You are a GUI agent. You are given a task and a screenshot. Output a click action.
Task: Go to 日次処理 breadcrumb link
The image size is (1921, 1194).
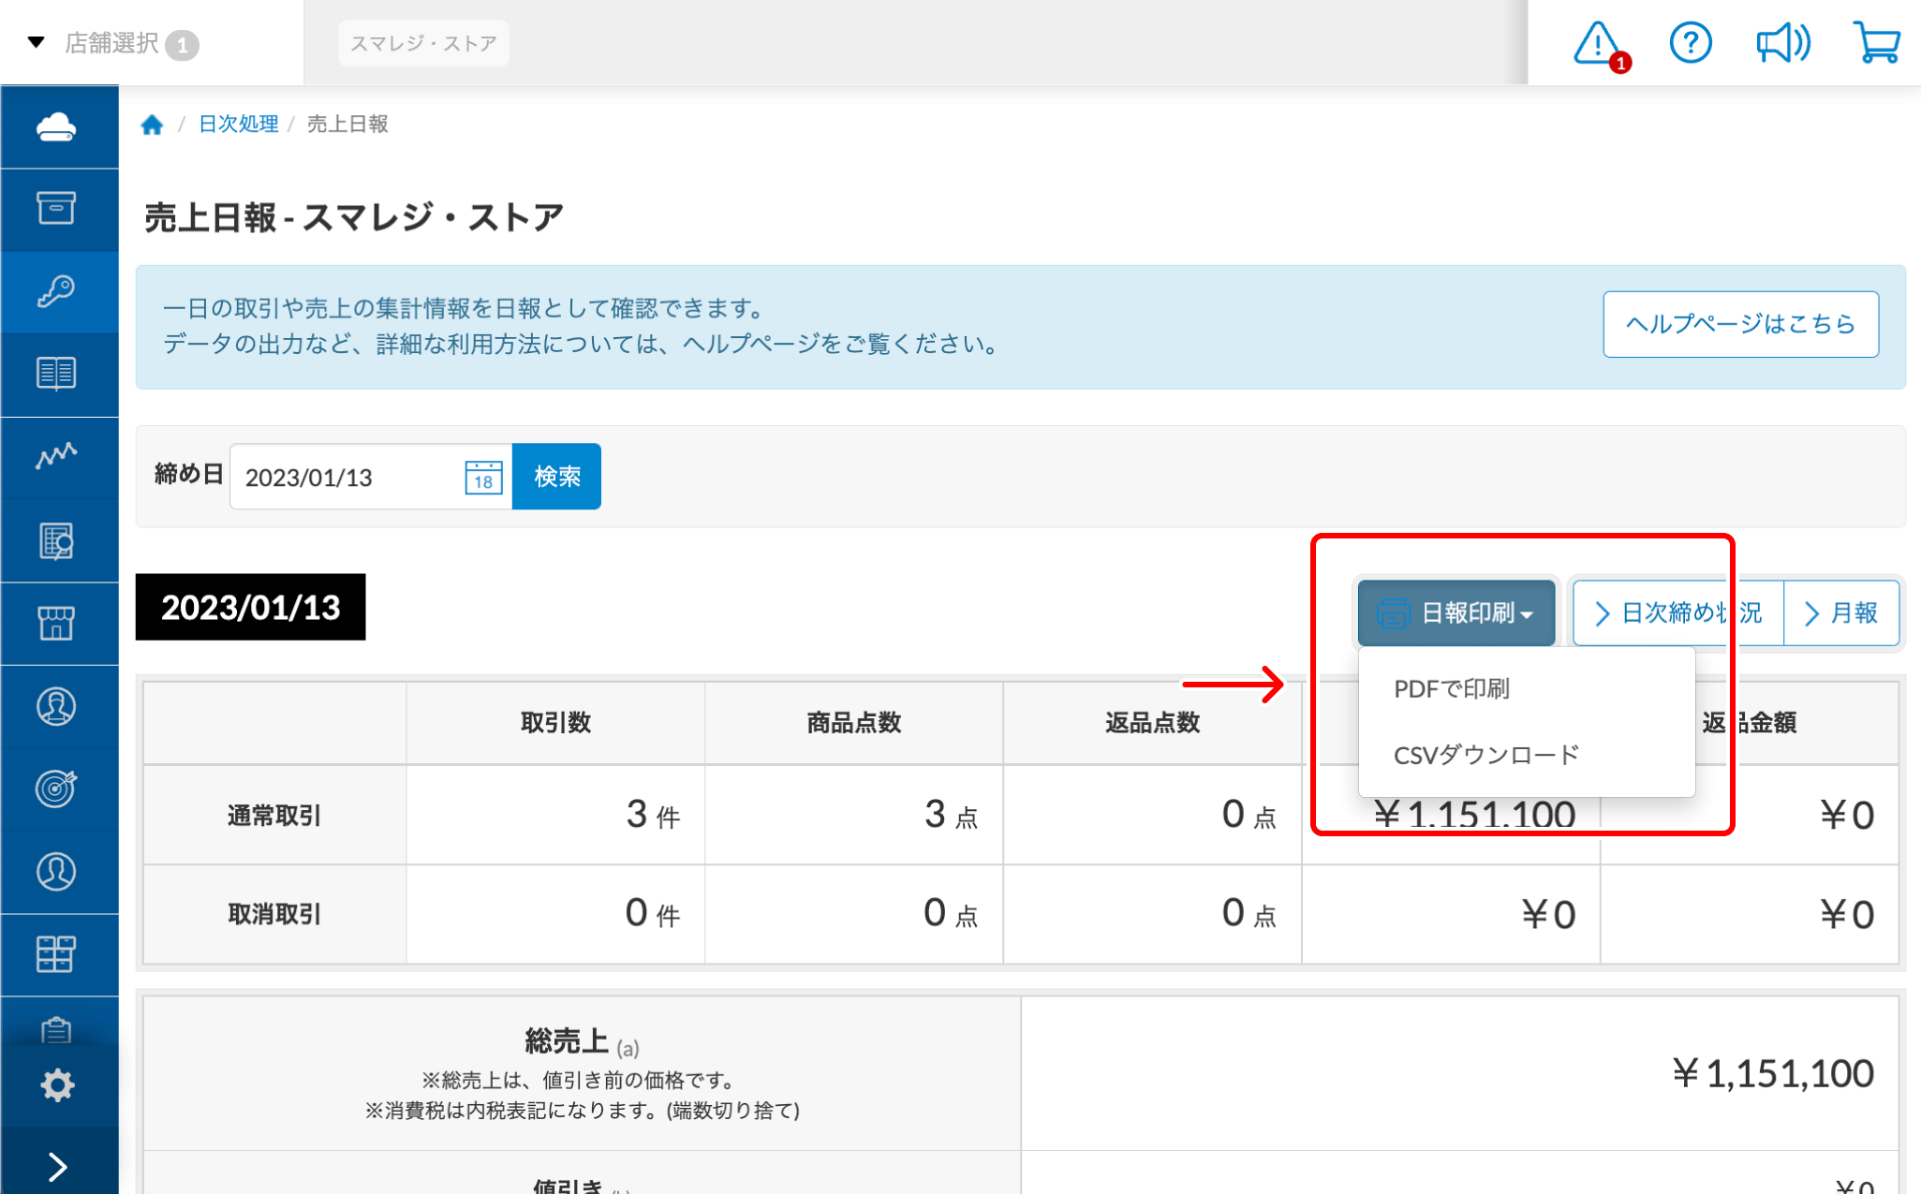[x=239, y=125]
